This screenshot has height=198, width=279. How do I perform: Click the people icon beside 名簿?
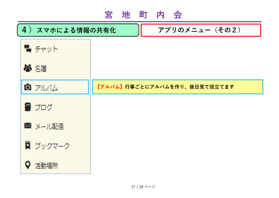click(28, 68)
